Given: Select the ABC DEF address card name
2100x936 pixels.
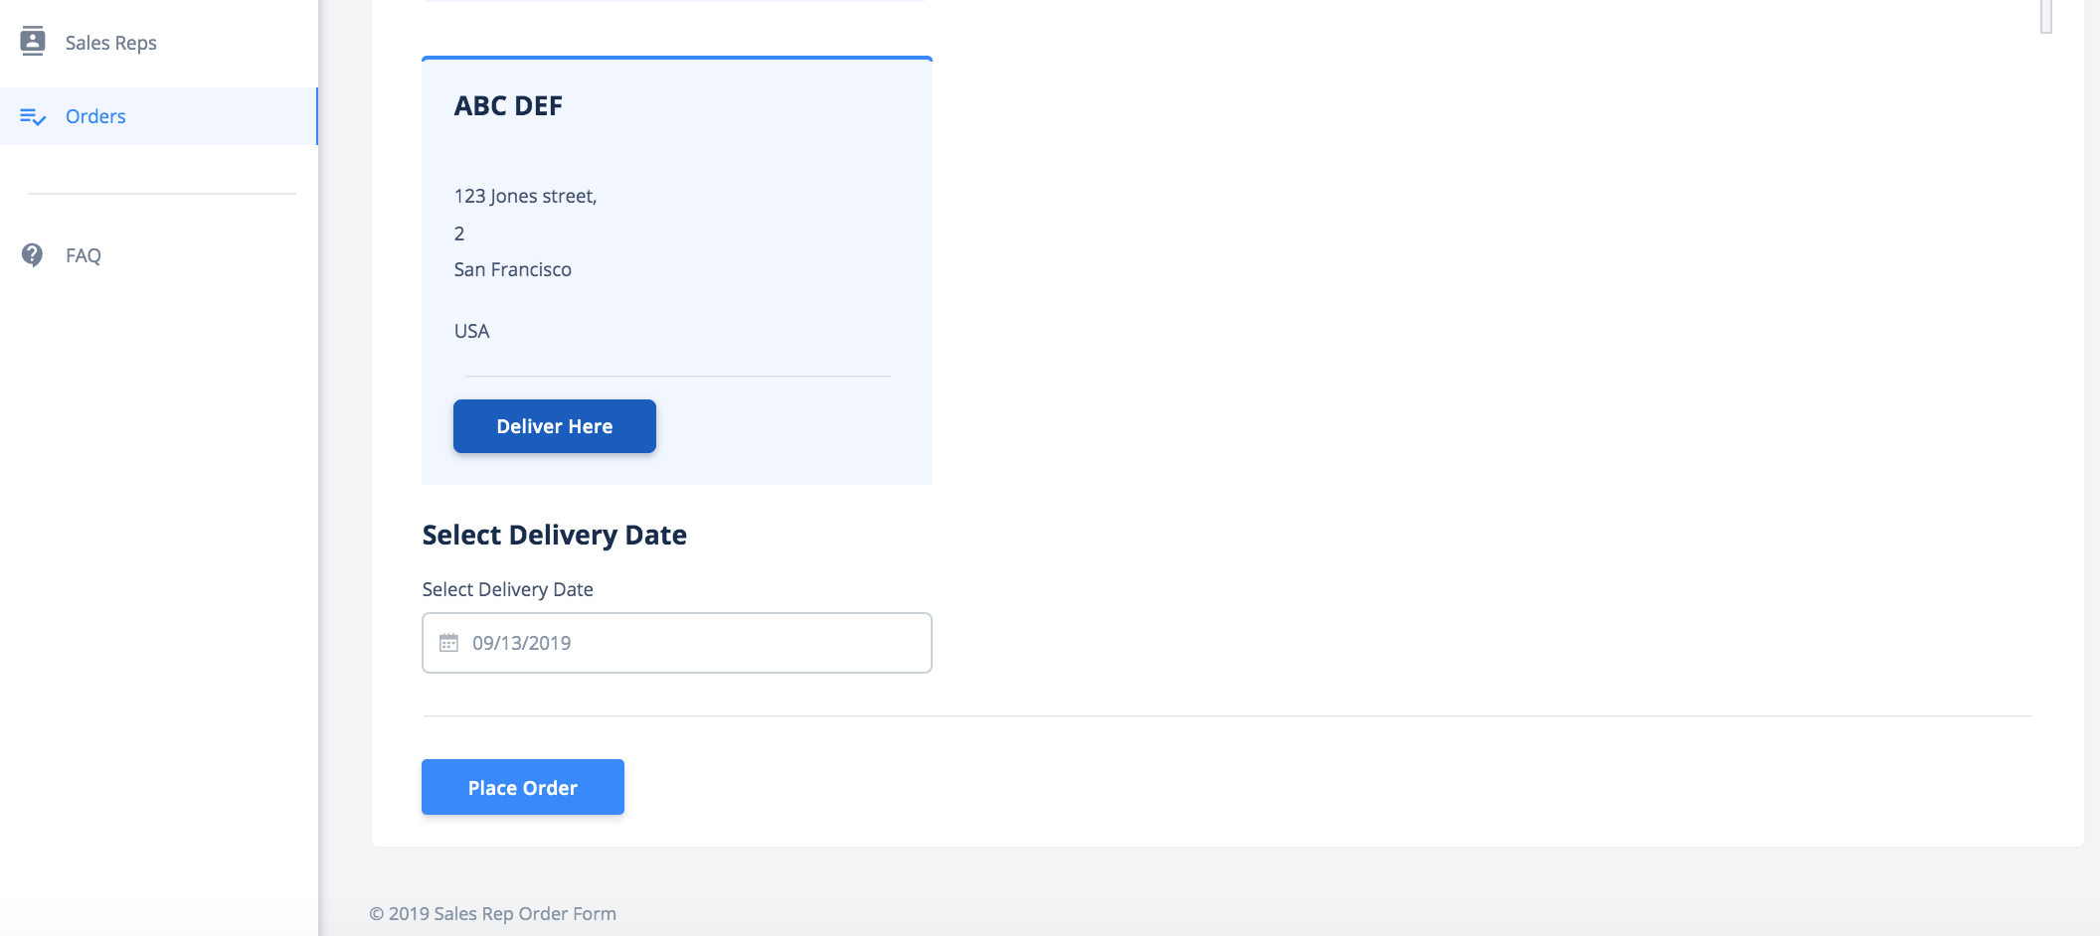Looking at the screenshot, I should click(x=508, y=105).
